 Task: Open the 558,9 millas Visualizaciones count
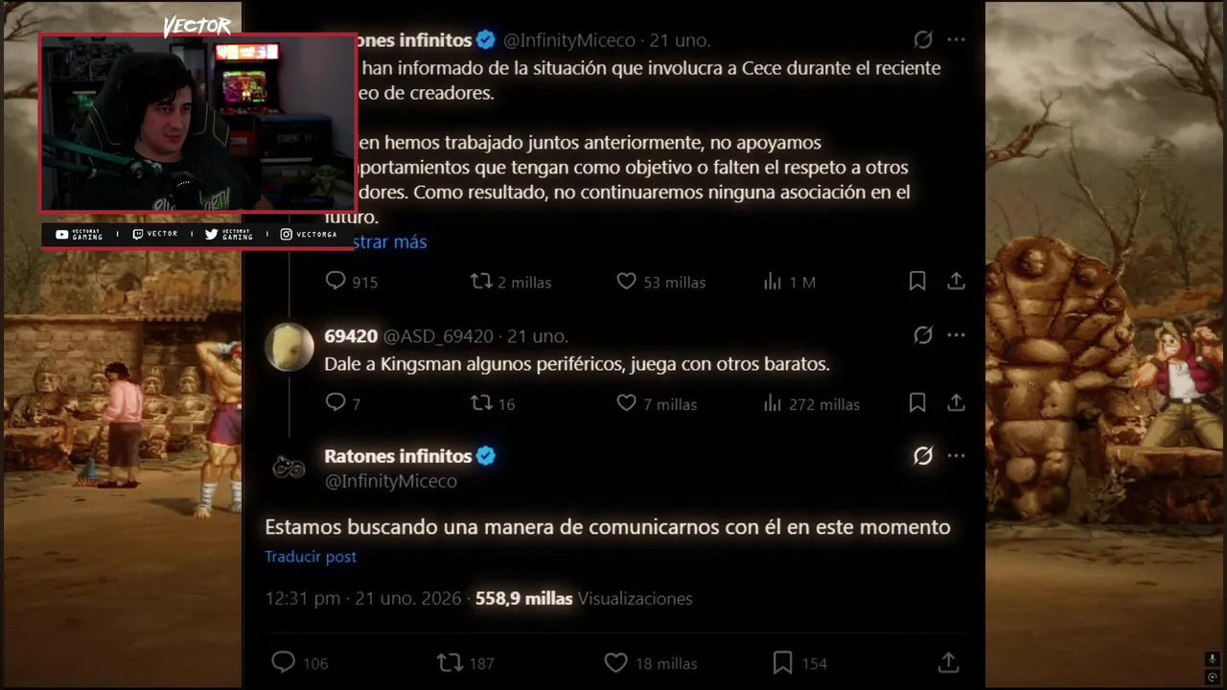coord(584,599)
